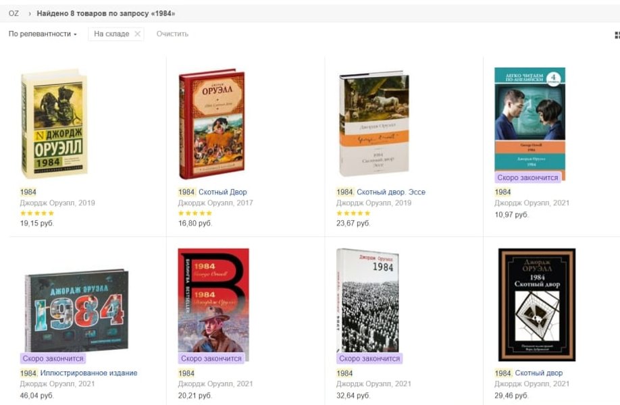This screenshot has height=405, width=620.
Task: Open the «1984. Скотный двор. Эссе» cover image
Action: click(x=373, y=123)
